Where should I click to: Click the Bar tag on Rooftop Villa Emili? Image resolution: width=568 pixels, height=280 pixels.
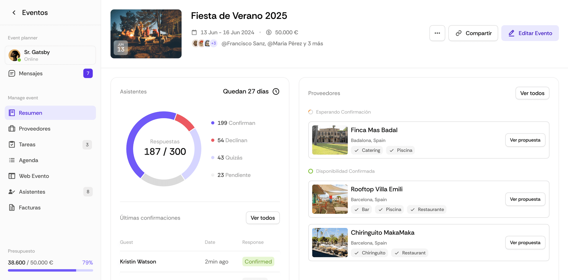pos(362,209)
